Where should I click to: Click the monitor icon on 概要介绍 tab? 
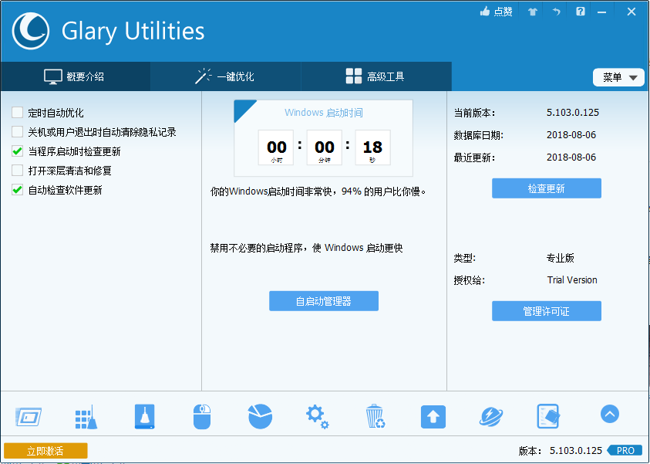(53, 76)
